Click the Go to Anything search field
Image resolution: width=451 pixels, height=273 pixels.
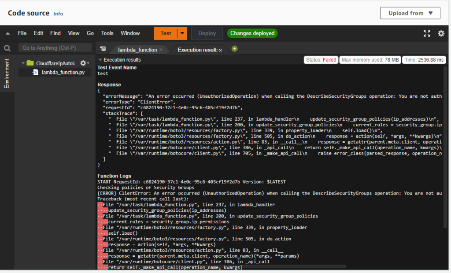point(55,48)
